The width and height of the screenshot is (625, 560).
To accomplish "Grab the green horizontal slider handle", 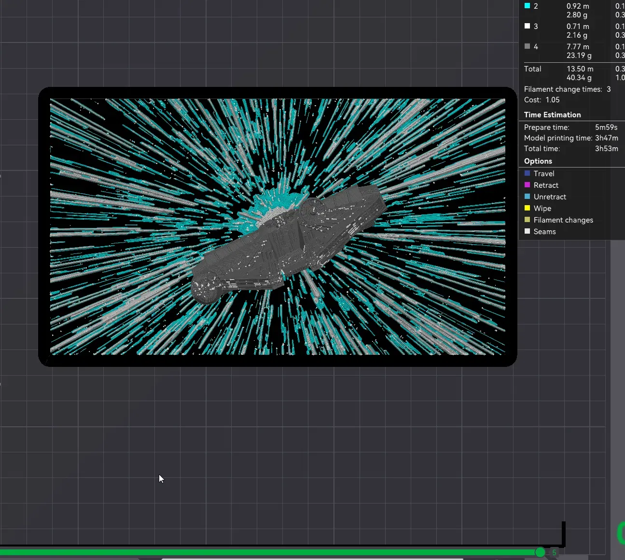I will click(x=540, y=552).
